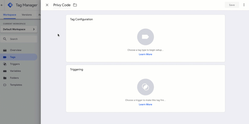Switch to the Versions tab

point(27,15)
